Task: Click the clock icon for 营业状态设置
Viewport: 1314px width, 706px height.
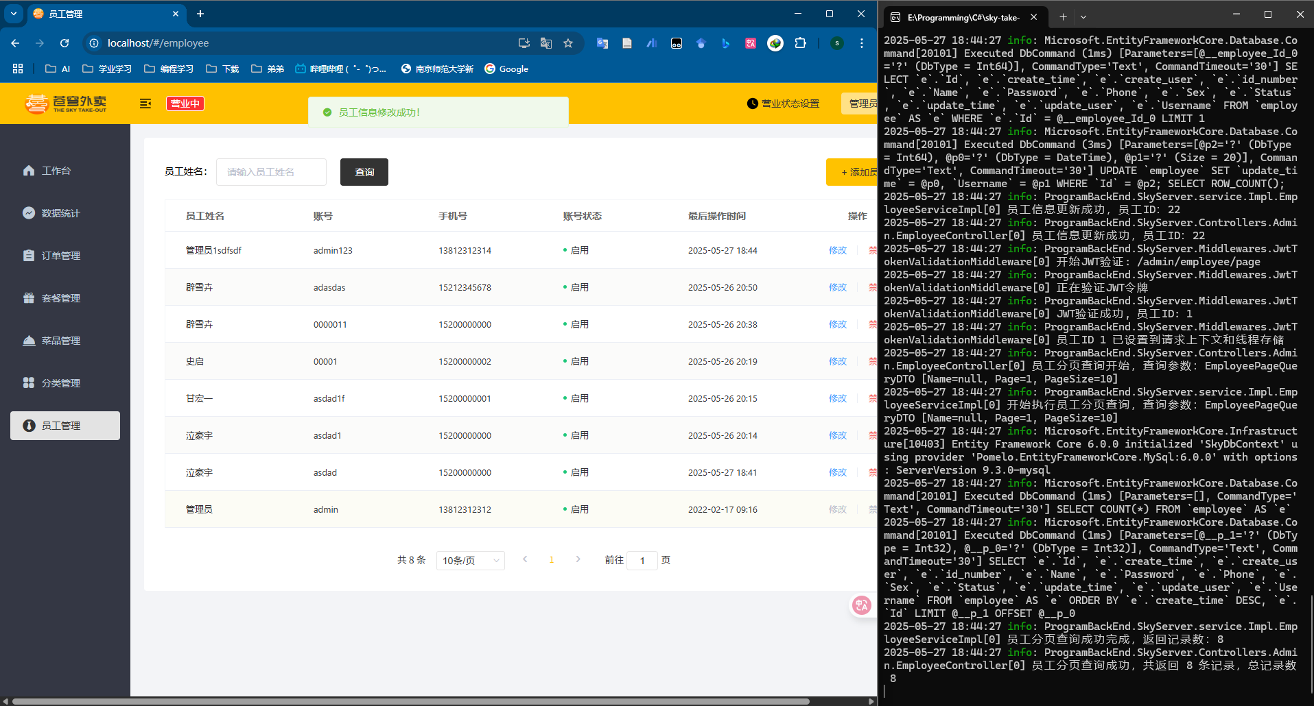Action: (x=753, y=104)
